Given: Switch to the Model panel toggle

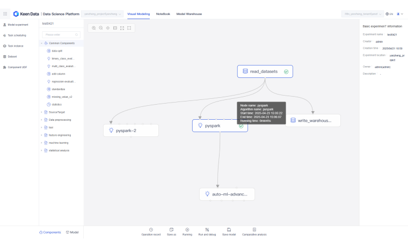Looking at the screenshot, I should click(x=72, y=232).
